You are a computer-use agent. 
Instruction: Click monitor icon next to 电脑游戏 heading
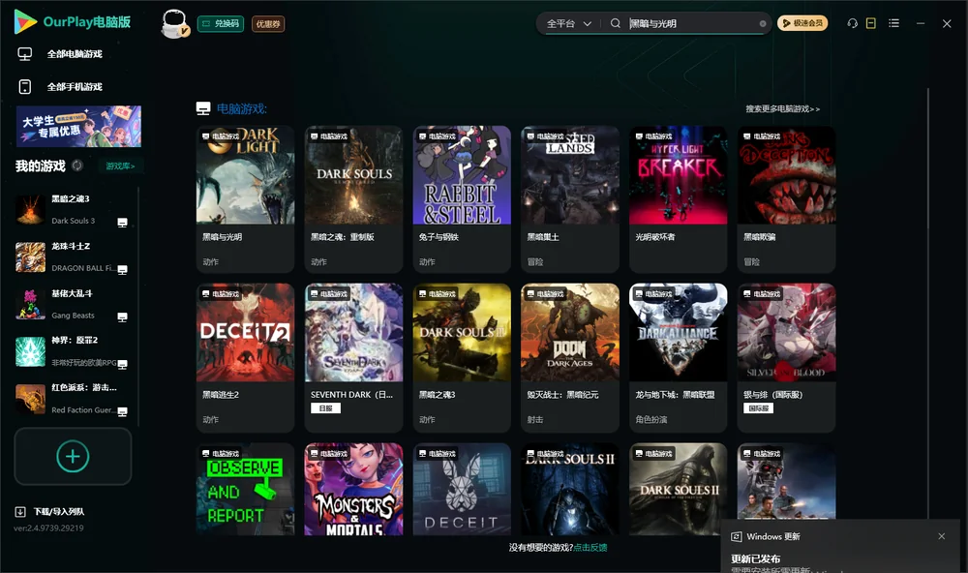[x=203, y=108]
